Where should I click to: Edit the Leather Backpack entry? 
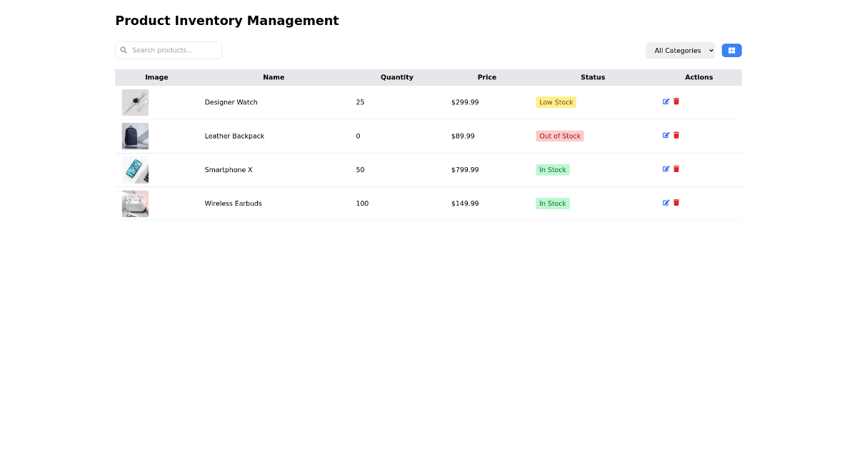[x=666, y=135]
